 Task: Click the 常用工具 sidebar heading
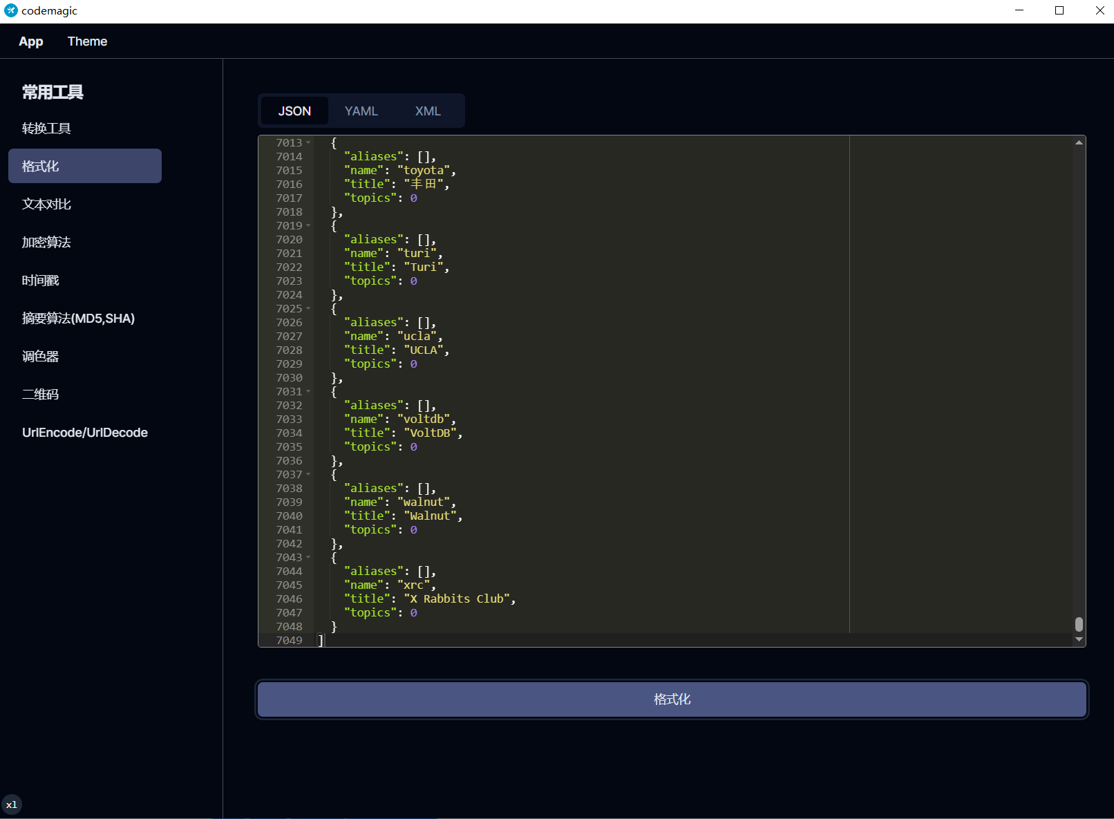coord(53,92)
